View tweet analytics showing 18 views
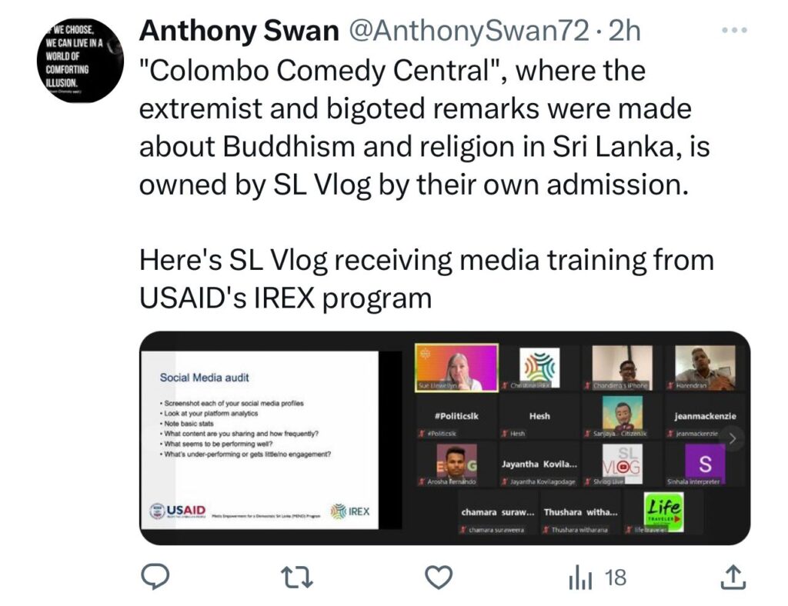The image size is (788, 606). [x=597, y=578]
